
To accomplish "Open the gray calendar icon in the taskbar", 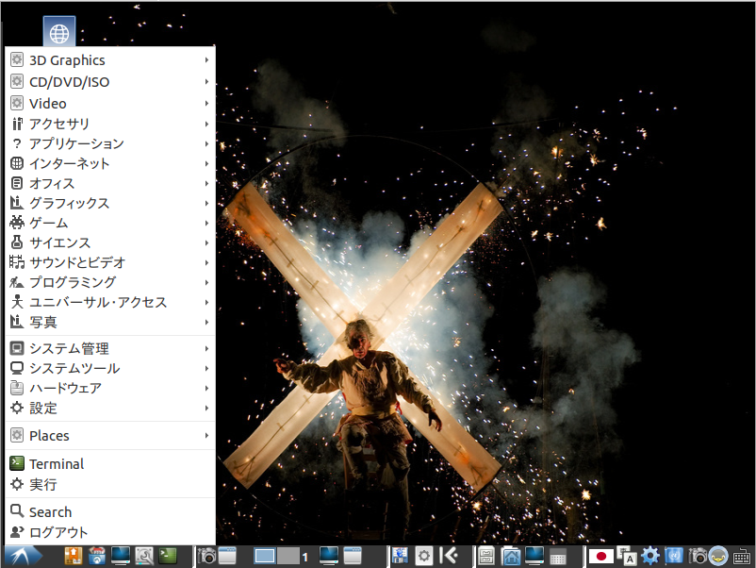I will [x=558, y=557].
